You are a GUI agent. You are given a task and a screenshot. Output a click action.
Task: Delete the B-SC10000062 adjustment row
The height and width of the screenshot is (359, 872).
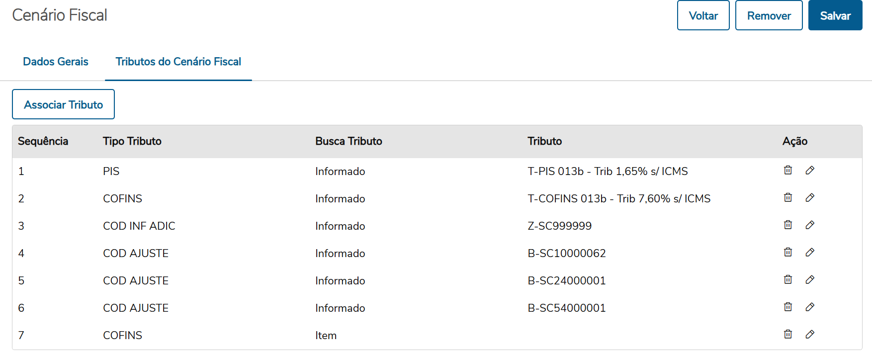[x=788, y=253]
